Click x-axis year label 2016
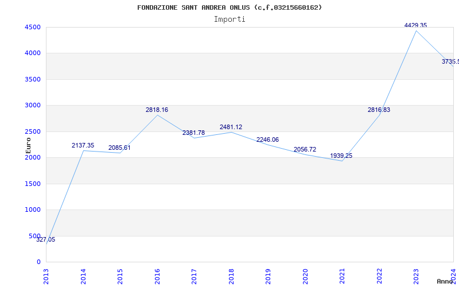Viewport: 459px width, 287px height. [x=157, y=277]
